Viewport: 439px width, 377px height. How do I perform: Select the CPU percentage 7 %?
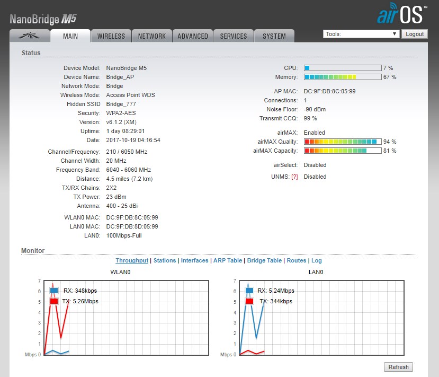coord(388,68)
